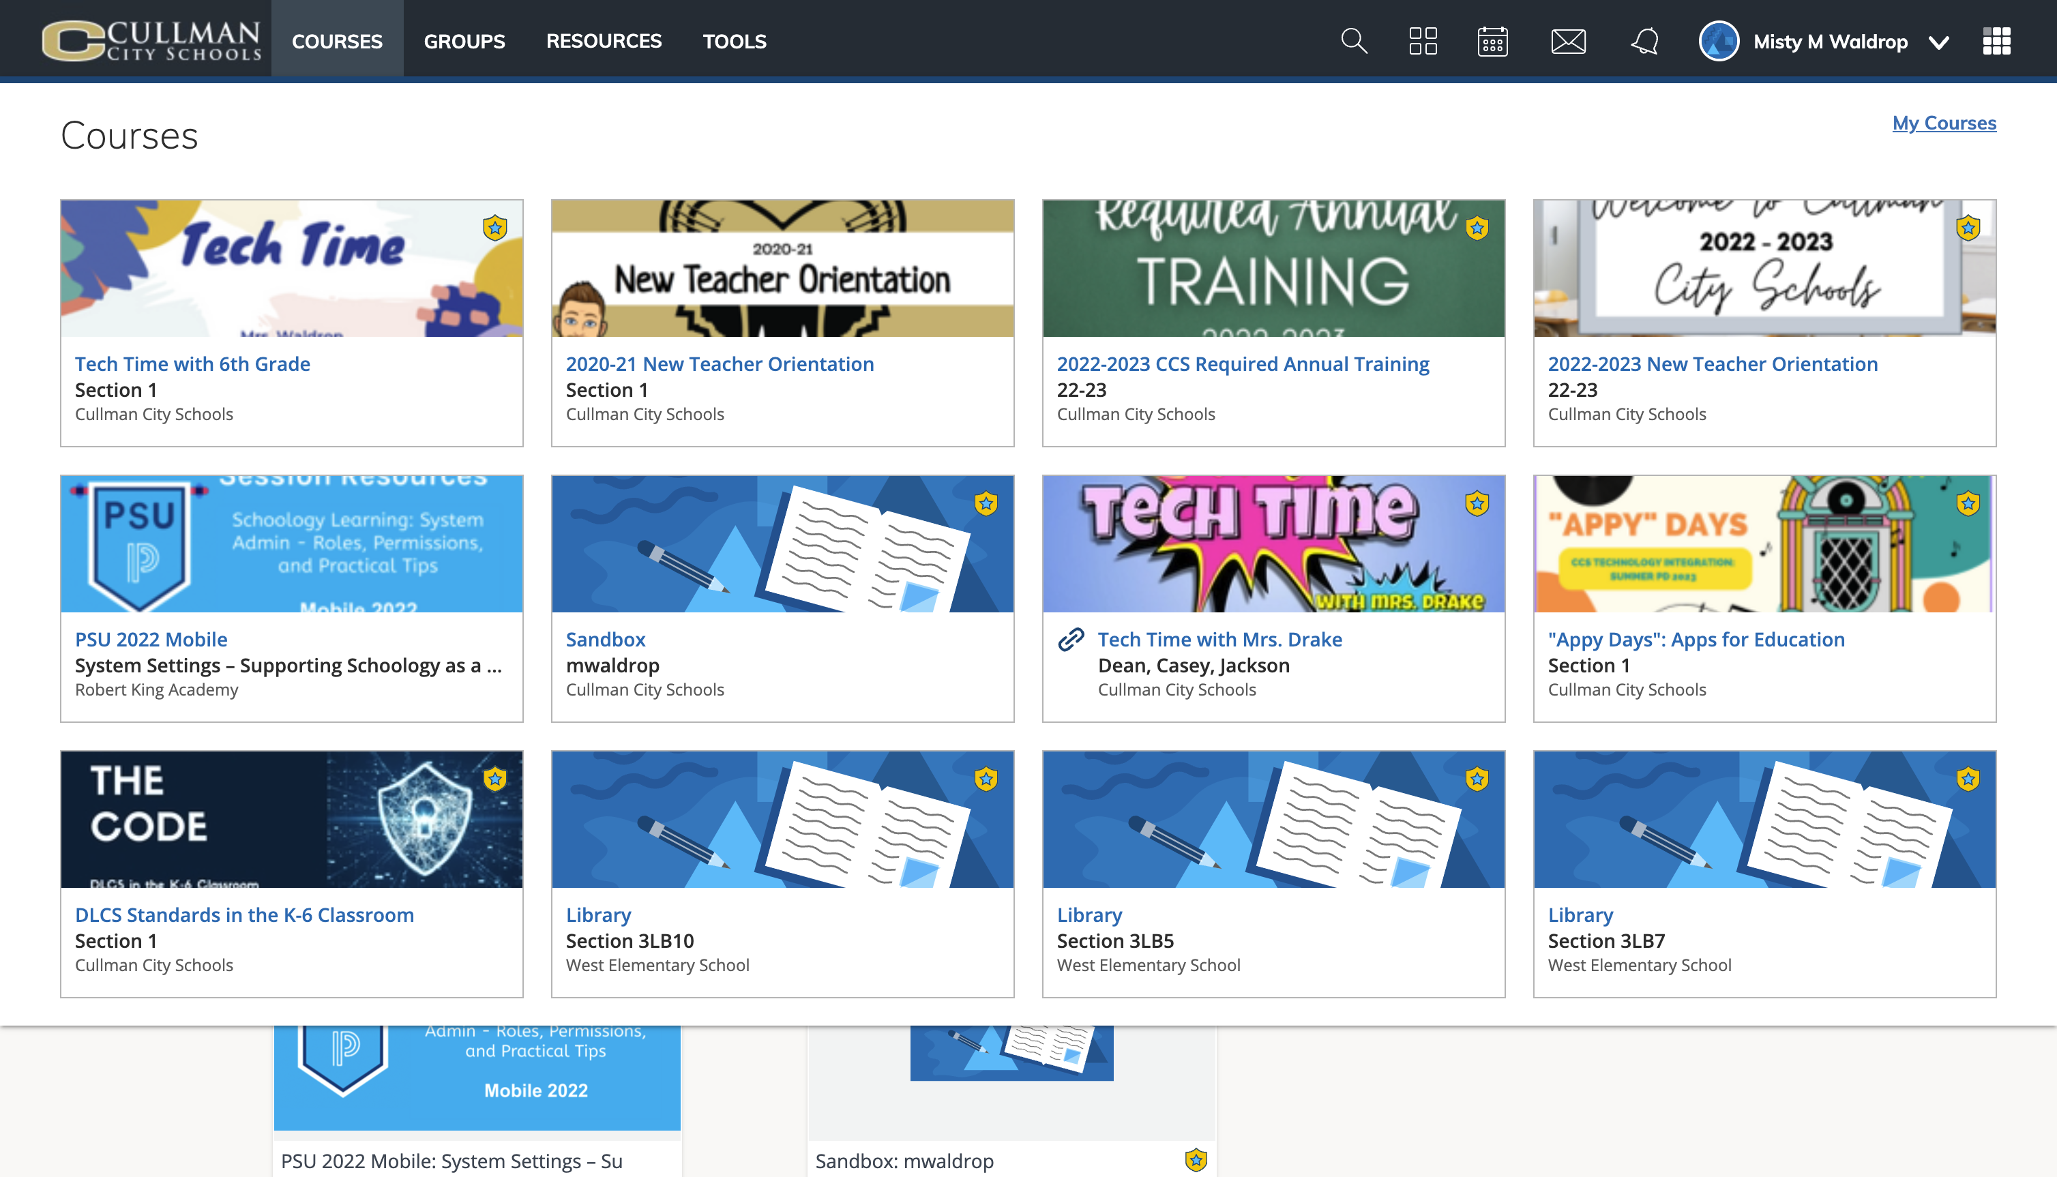Screen dimensions: 2057x1177
Task: Open "Appy Days": Apps for Education
Action: (x=1696, y=640)
